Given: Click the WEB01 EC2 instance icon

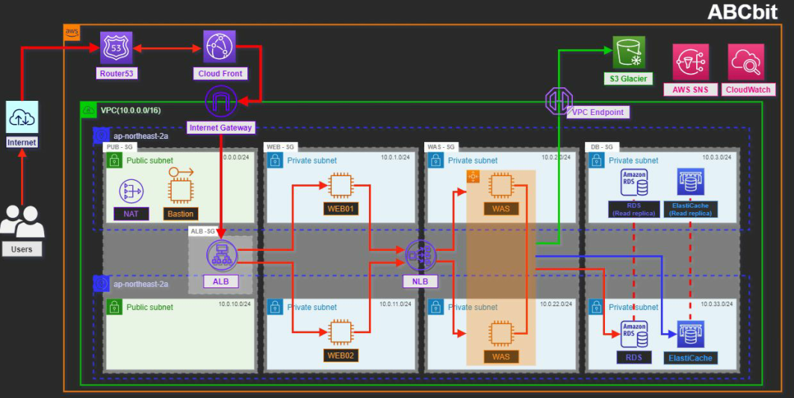Looking at the screenshot, I should coord(341,185).
